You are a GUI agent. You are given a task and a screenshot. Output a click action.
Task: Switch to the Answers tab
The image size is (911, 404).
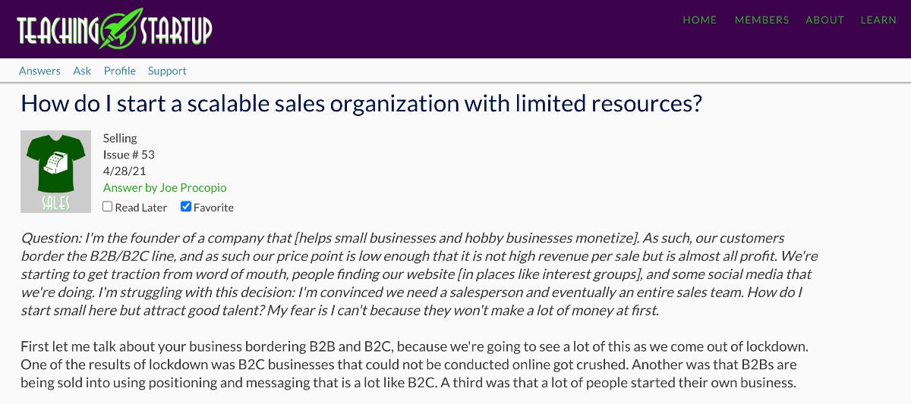[39, 70]
